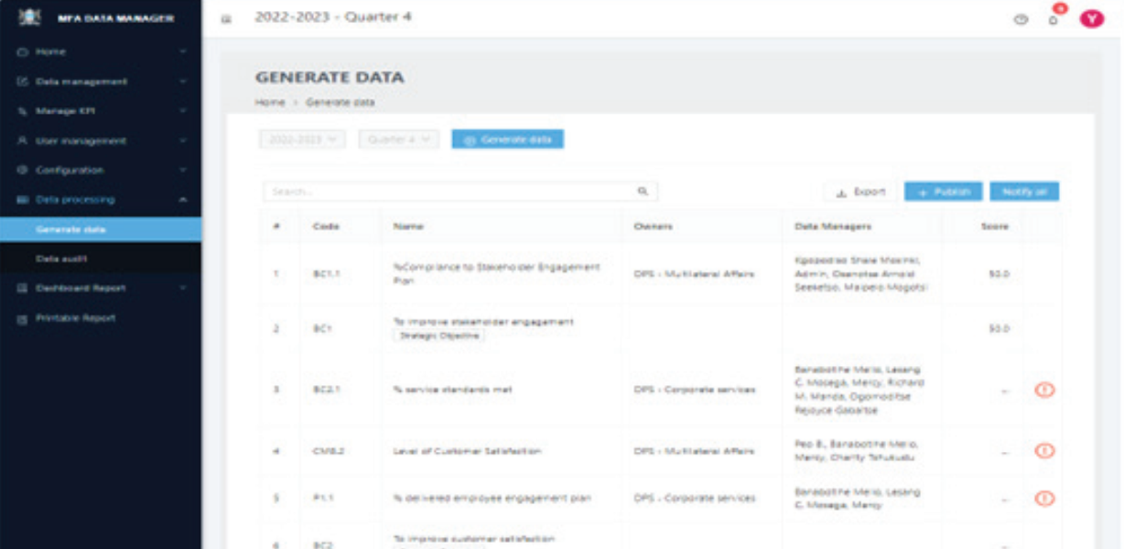Click the Dashboard Report sidebar icon
The image size is (1124, 549).
(21, 288)
